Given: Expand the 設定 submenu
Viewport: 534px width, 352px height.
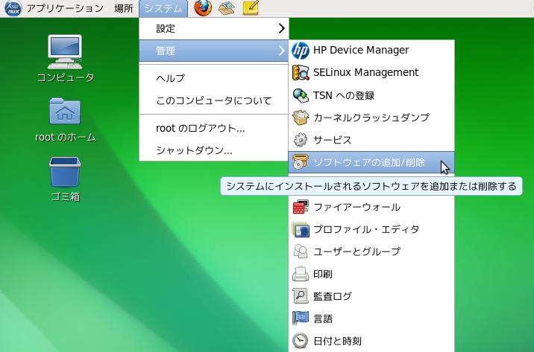Looking at the screenshot, I should (213, 29).
